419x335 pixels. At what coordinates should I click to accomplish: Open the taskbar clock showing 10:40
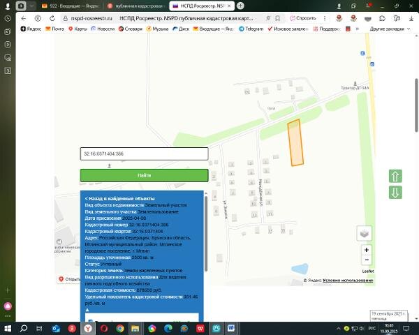(x=389, y=328)
